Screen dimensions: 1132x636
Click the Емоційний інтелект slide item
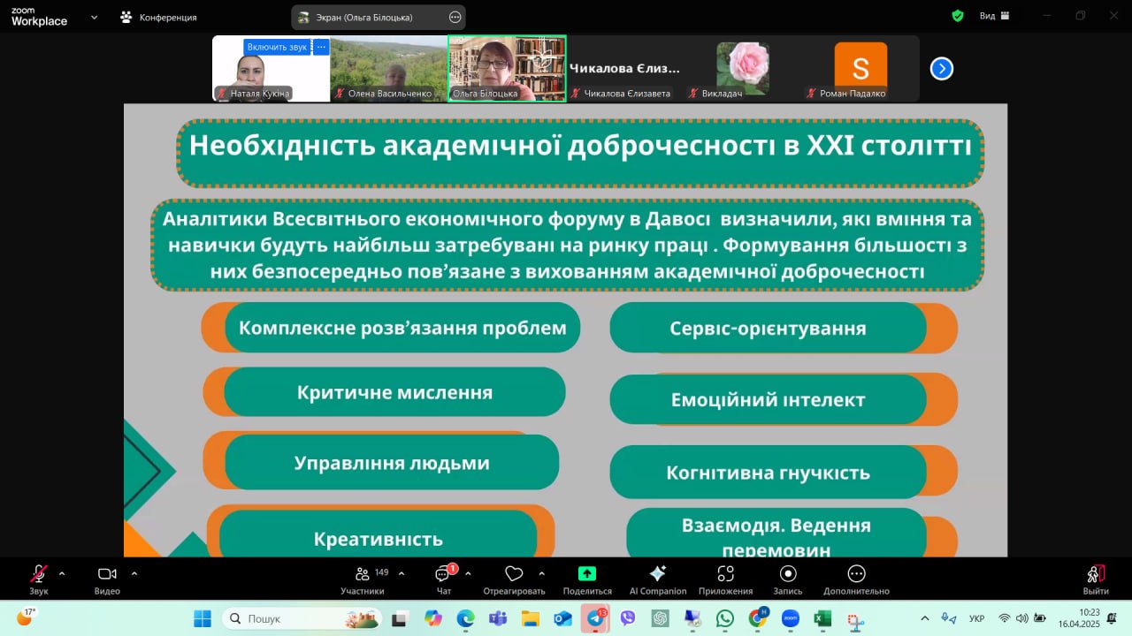(x=768, y=399)
